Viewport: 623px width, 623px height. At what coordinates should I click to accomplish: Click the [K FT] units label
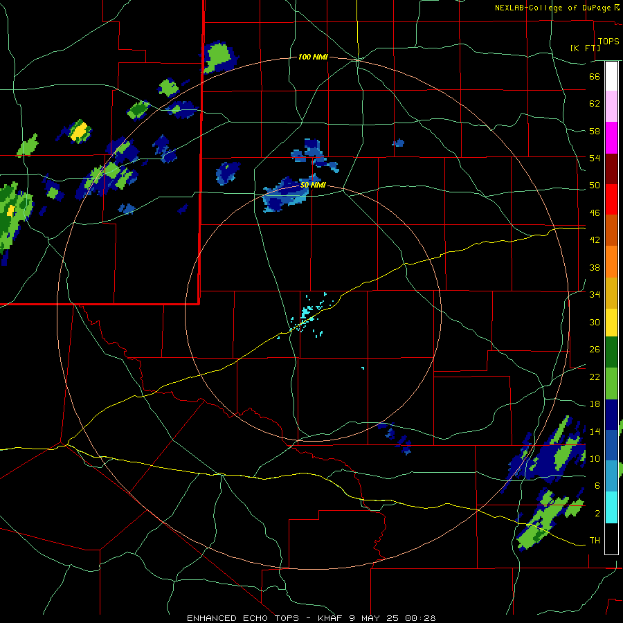tap(585, 48)
